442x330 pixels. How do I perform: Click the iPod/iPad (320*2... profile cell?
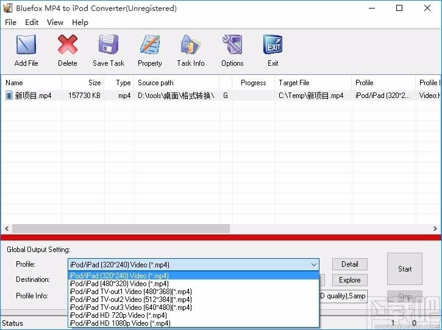coord(382,96)
